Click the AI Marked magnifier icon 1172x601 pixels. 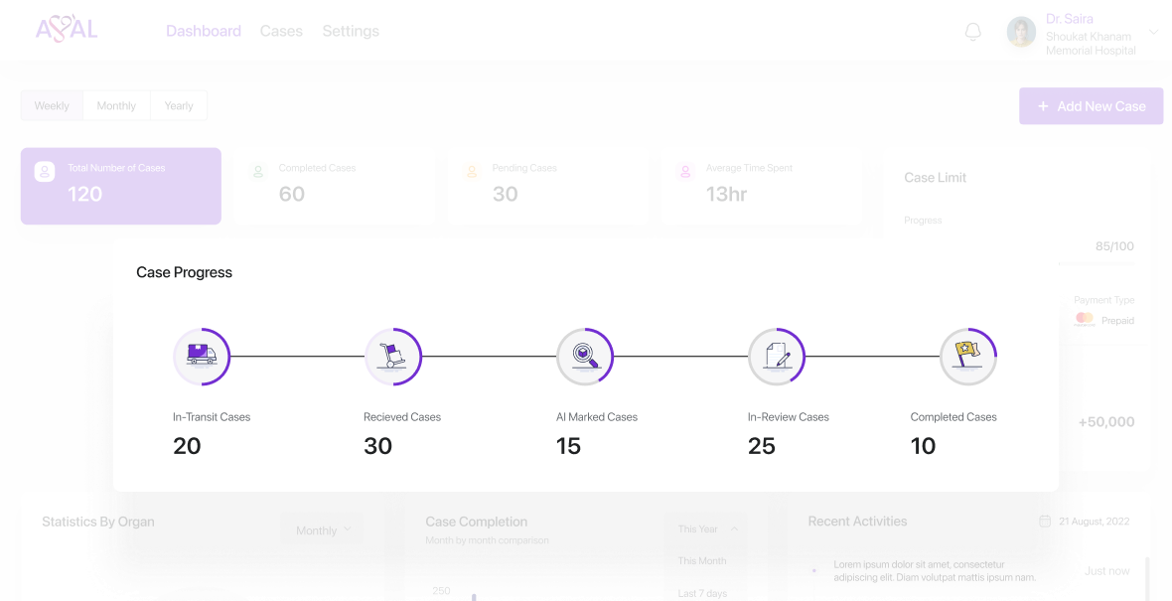click(584, 357)
